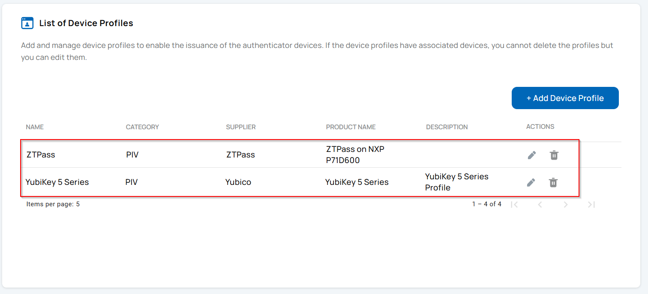Image resolution: width=648 pixels, height=294 pixels.
Task: Click the 1 – 4 of 4 pagination label
Action: pyautogui.click(x=487, y=204)
